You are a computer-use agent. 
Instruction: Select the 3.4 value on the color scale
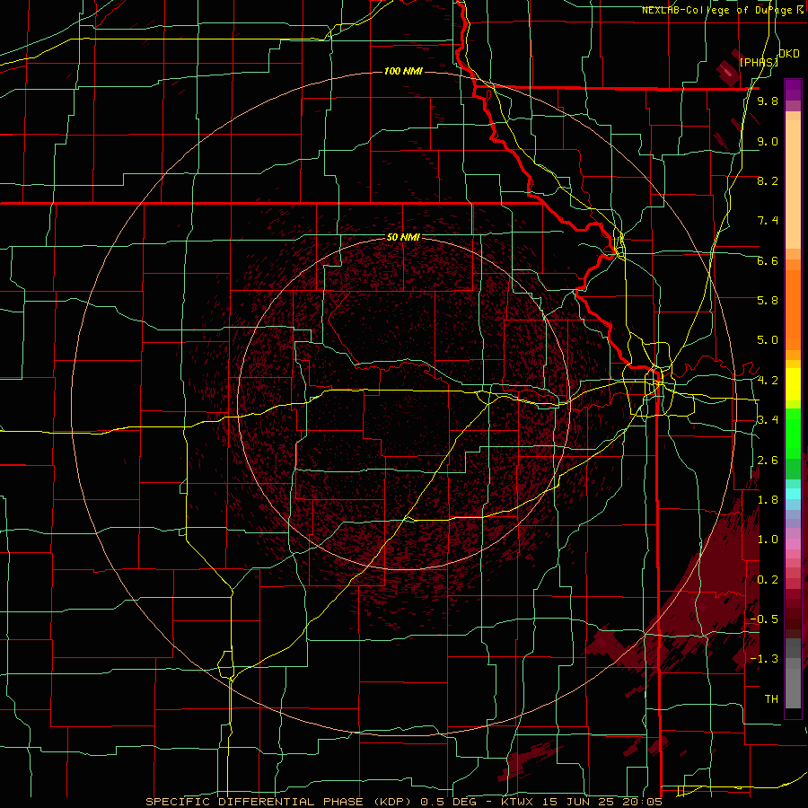click(768, 420)
